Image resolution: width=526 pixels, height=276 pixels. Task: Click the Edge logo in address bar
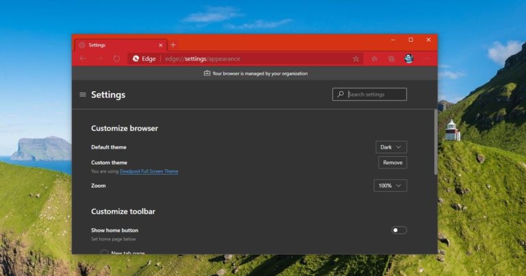pyautogui.click(x=136, y=59)
